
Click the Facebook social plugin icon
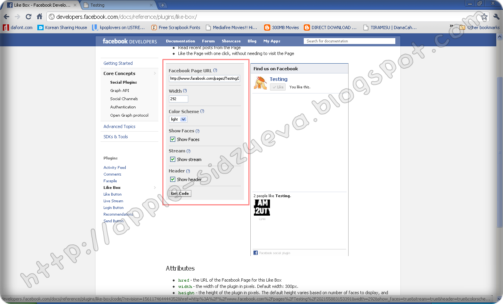click(x=255, y=253)
